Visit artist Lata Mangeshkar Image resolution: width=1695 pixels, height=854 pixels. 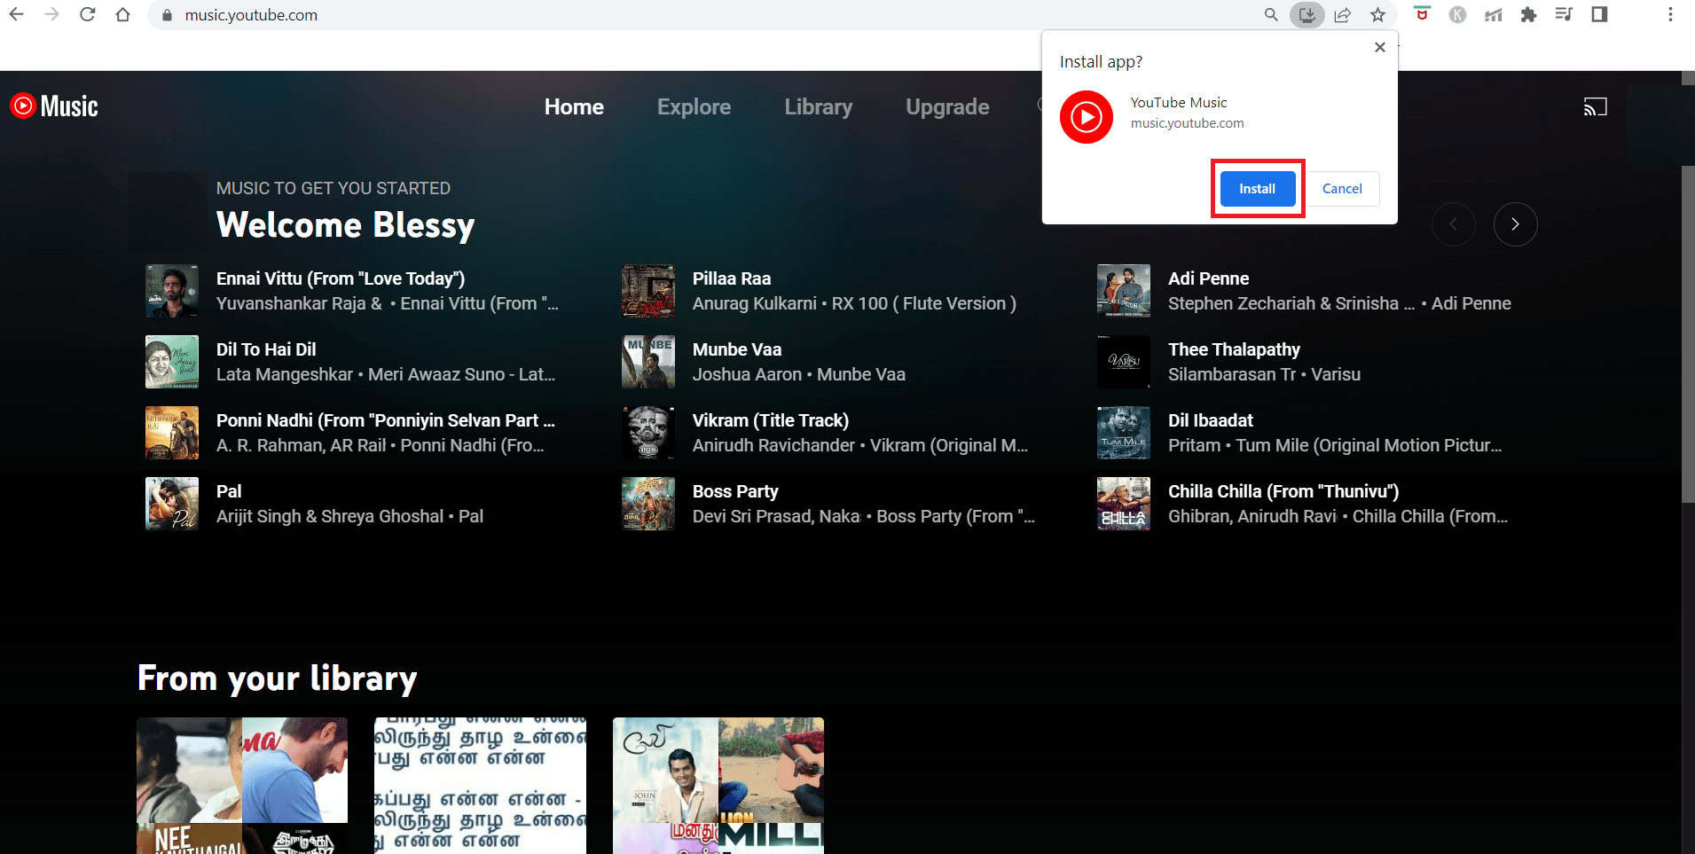click(x=285, y=374)
